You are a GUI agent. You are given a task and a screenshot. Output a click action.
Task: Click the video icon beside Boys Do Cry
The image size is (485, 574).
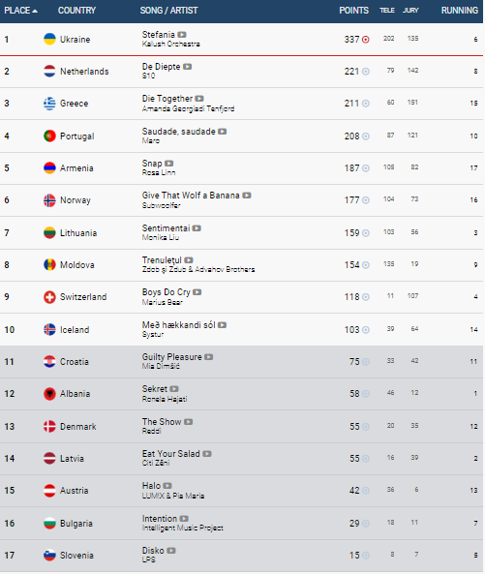pyautogui.click(x=197, y=292)
